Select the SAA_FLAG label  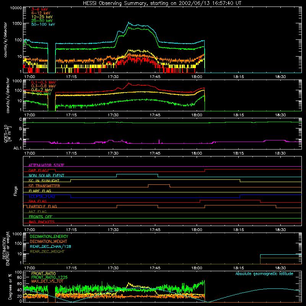[37, 201]
